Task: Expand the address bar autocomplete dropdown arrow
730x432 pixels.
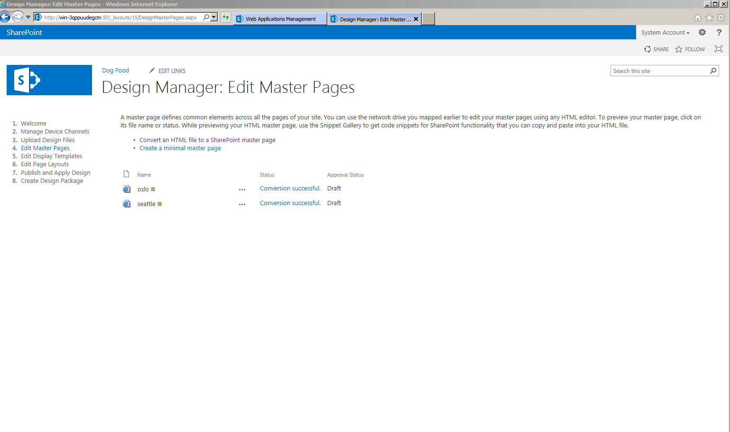Action: click(214, 18)
